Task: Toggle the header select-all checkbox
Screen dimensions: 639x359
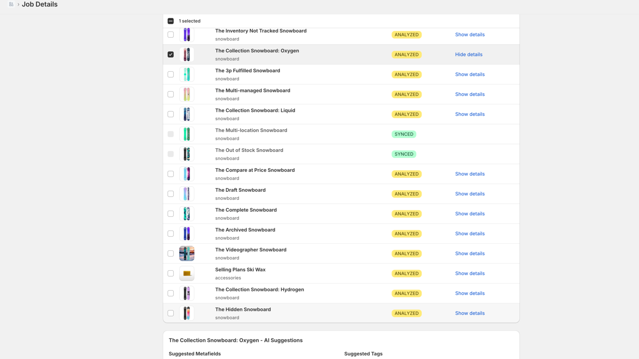Action: pos(171,21)
